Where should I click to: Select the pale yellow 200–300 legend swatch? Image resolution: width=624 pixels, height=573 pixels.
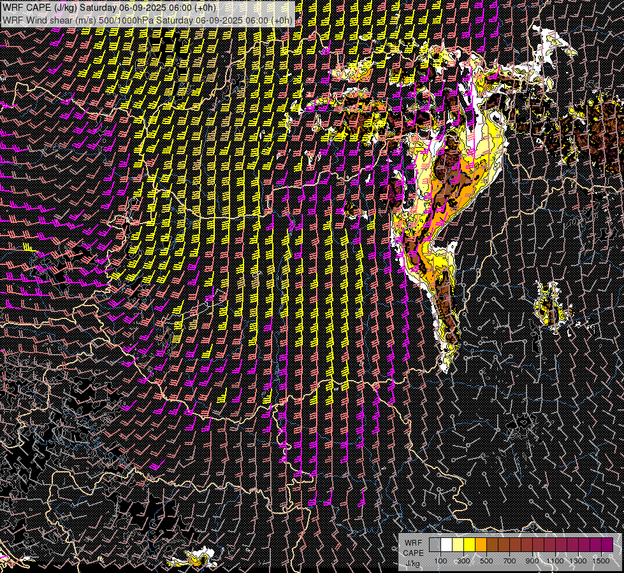click(x=458, y=545)
